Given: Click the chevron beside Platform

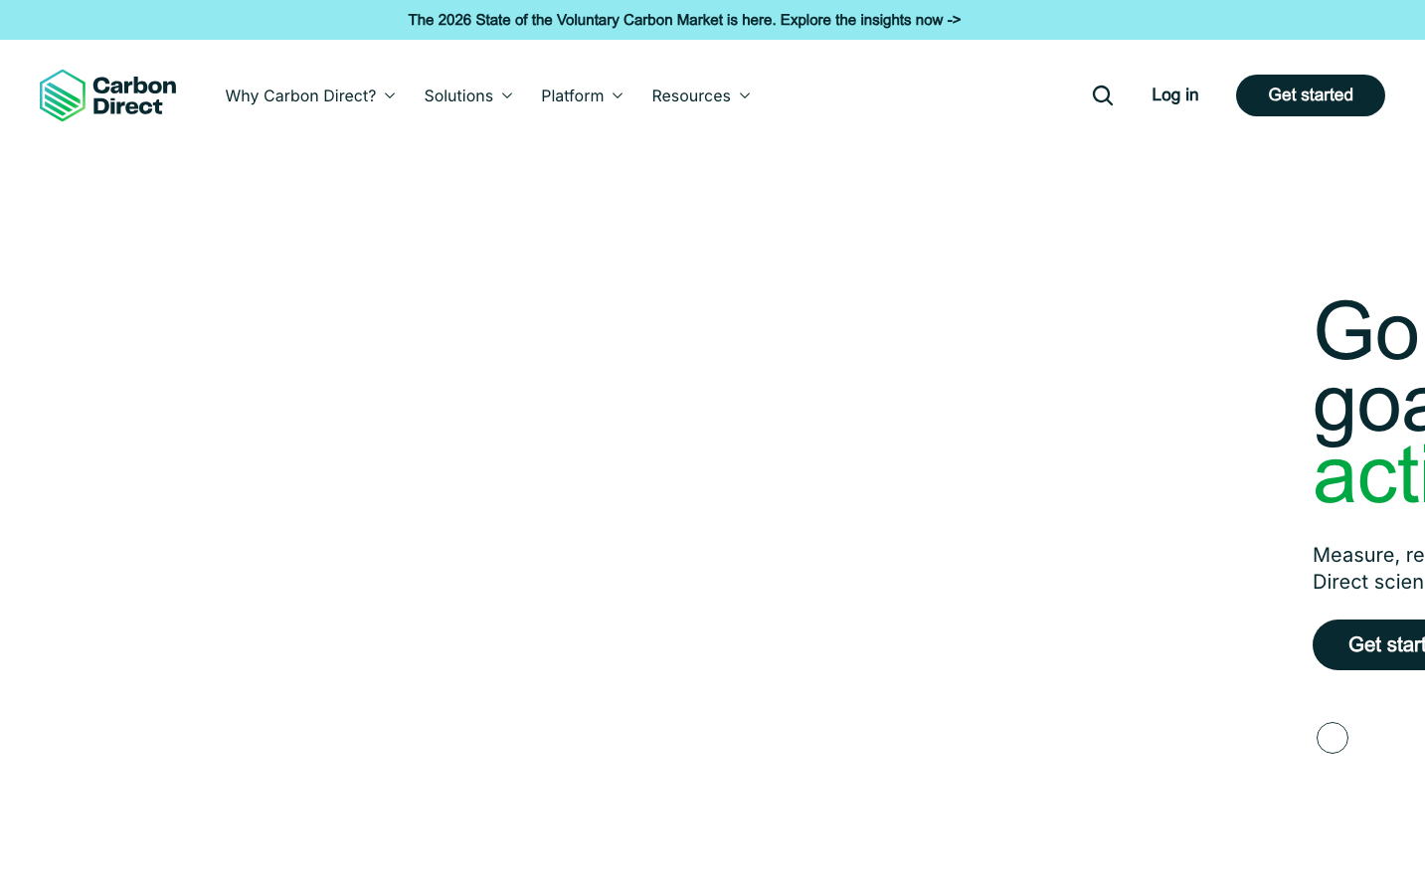Looking at the screenshot, I should coord(618,96).
